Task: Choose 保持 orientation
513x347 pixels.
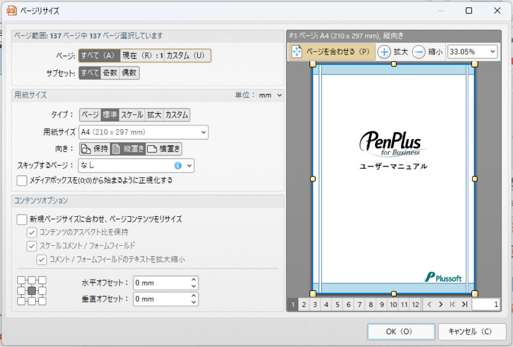Action: point(95,149)
